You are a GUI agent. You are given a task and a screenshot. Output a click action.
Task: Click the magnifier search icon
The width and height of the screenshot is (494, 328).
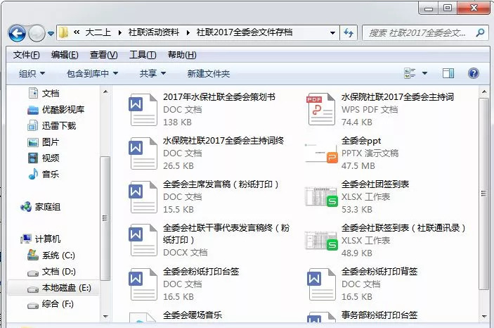pyautogui.click(x=480, y=32)
